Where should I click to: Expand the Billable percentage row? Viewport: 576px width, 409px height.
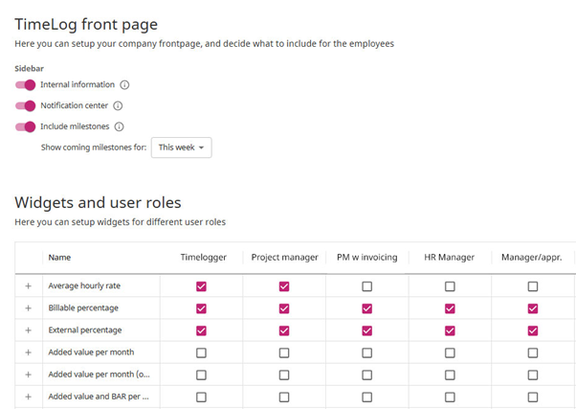pos(29,308)
